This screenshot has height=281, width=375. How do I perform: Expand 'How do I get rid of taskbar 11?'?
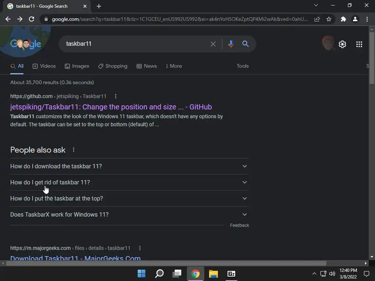[129, 182]
